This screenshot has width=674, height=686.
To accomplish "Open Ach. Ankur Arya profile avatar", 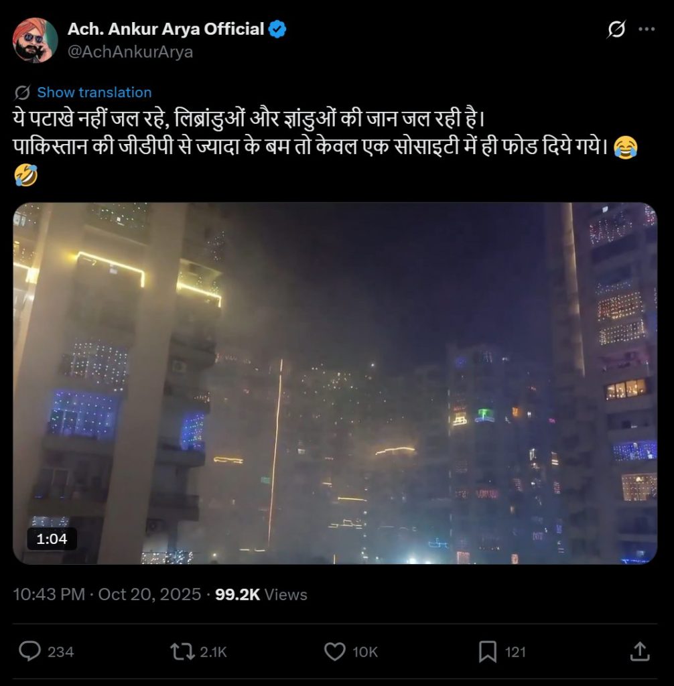I will coord(35,40).
